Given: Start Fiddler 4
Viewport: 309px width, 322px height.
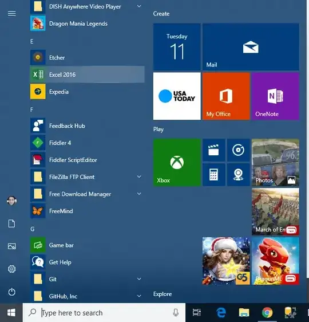Looking at the screenshot, I should 87,143.
